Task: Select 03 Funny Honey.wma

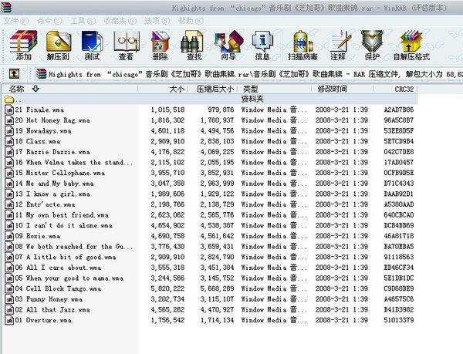Action: click(49, 299)
